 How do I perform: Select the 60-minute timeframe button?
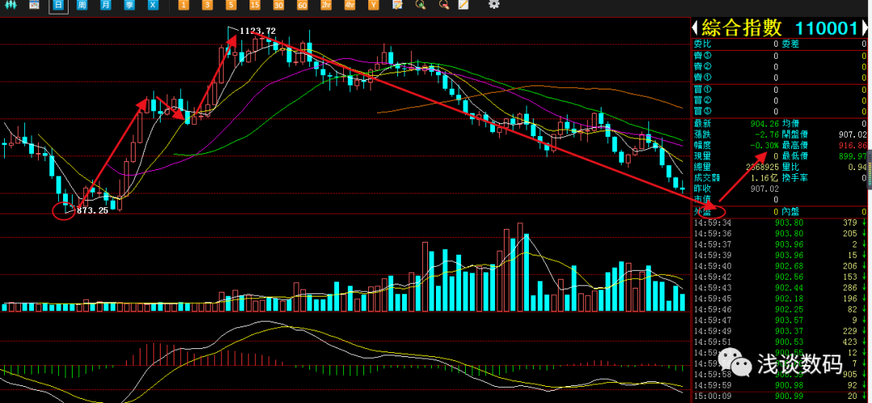tap(302, 5)
